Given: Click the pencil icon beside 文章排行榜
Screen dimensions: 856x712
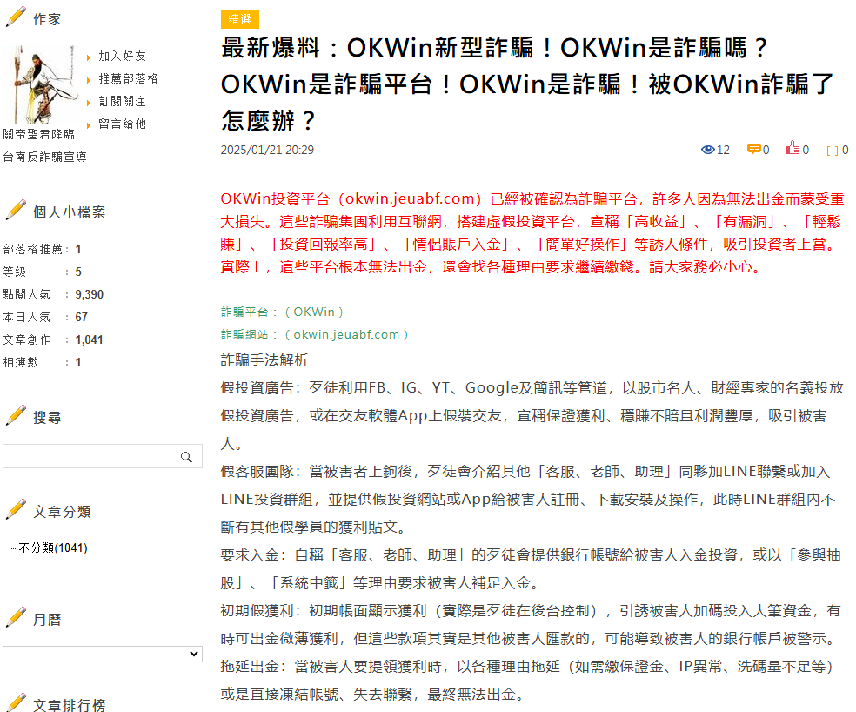Looking at the screenshot, I should tap(16, 702).
